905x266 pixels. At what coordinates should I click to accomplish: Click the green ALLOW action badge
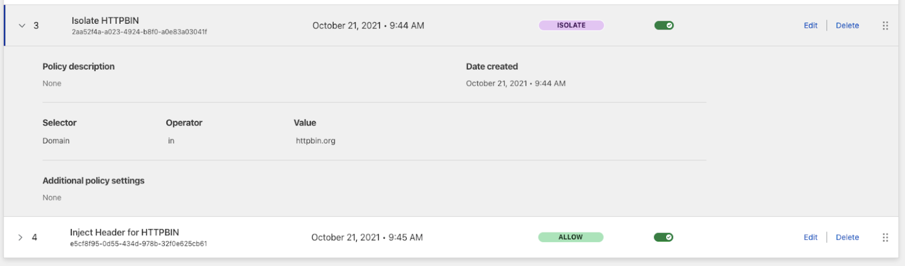(x=571, y=237)
